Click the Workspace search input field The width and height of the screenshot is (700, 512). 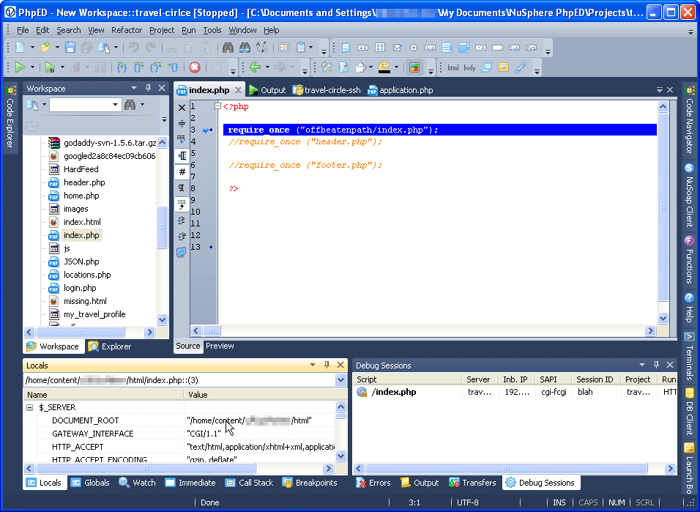pyautogui.click(x=80, y=105)
